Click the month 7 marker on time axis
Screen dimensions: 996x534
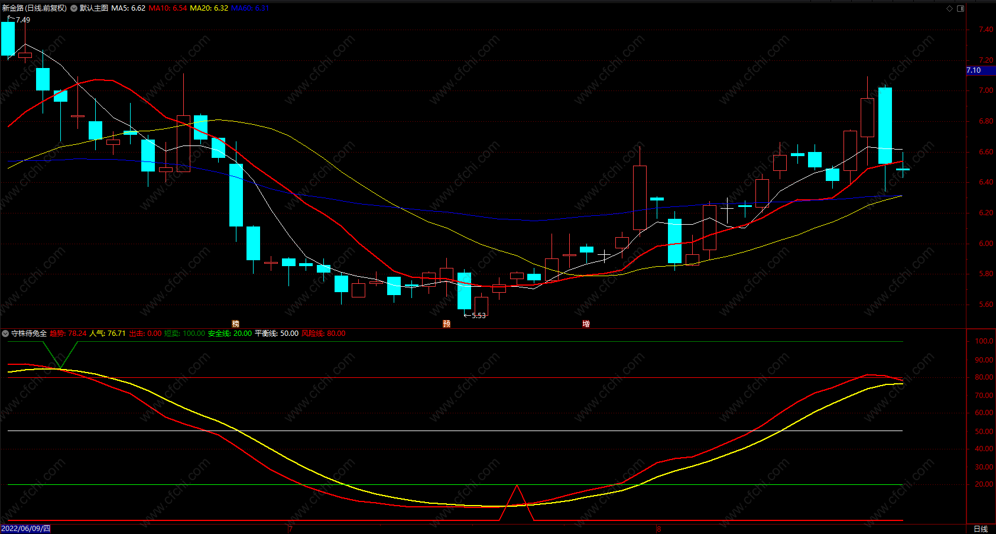point(290,529)
